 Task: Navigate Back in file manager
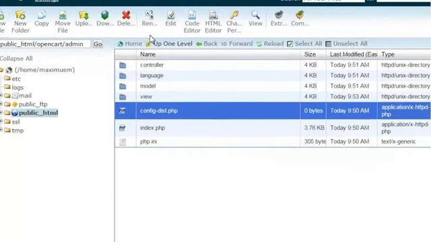(x=207, y=44)
